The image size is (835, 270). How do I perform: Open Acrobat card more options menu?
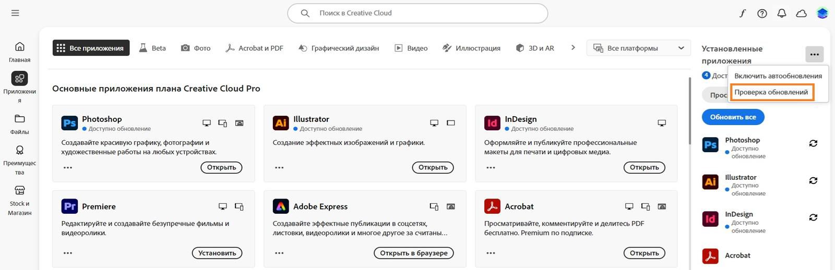point(491,253)
